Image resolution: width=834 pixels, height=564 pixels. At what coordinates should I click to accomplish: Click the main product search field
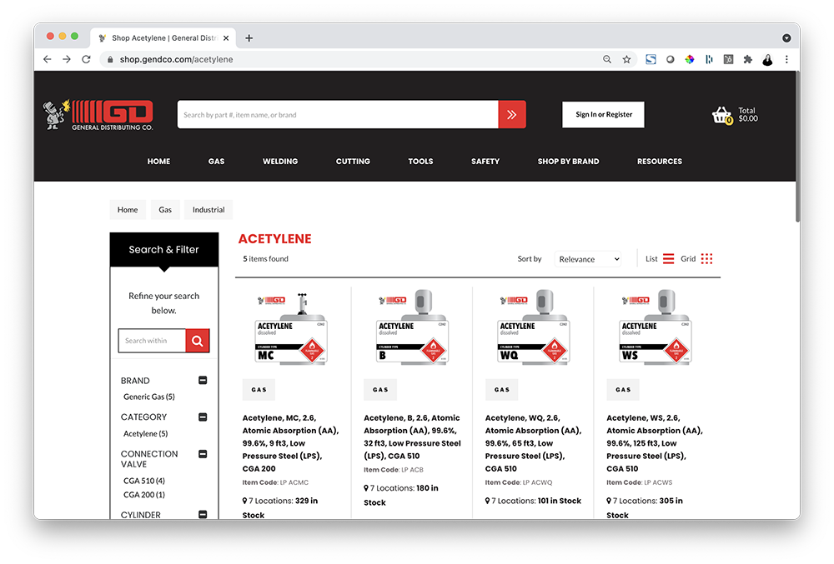pyautogui.click(x=338, y=115)
